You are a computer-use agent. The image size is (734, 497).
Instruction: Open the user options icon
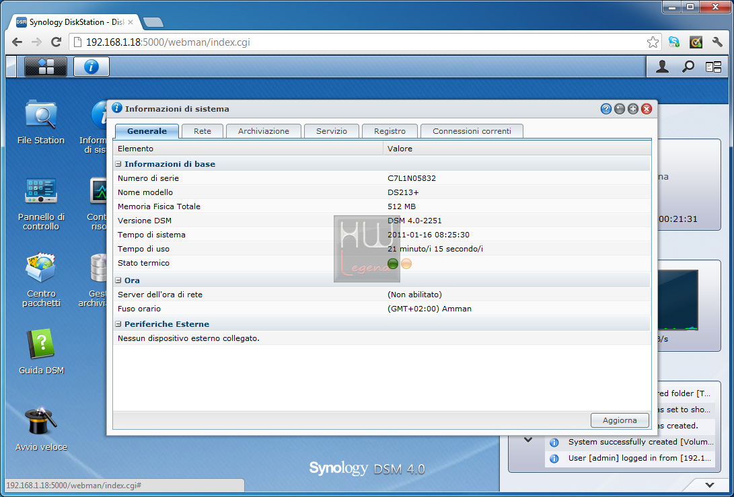(x=662, y=67)
